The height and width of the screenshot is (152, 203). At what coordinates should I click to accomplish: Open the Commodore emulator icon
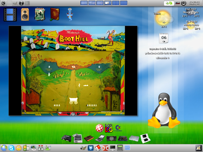(x=118, y=128)
